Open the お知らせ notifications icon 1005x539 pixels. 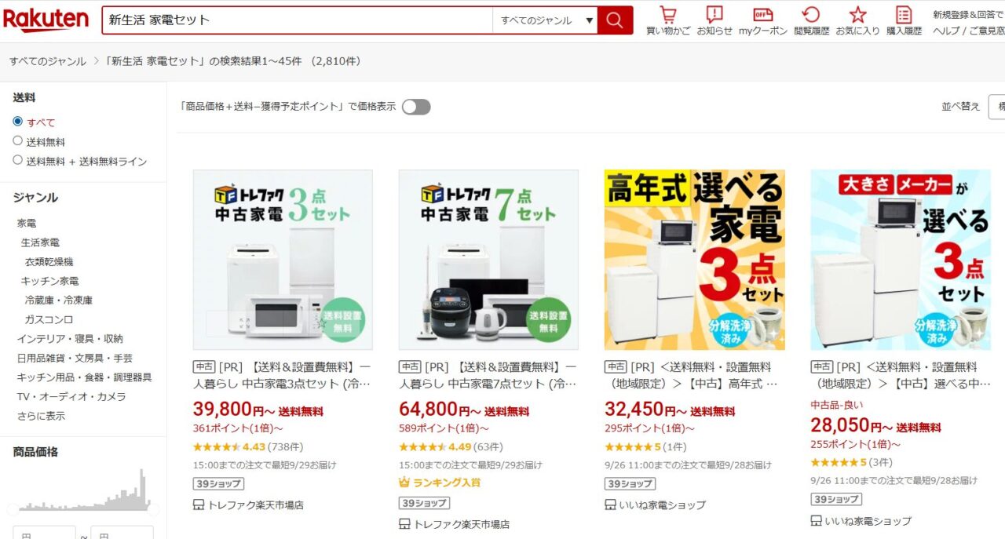point(714,21)
